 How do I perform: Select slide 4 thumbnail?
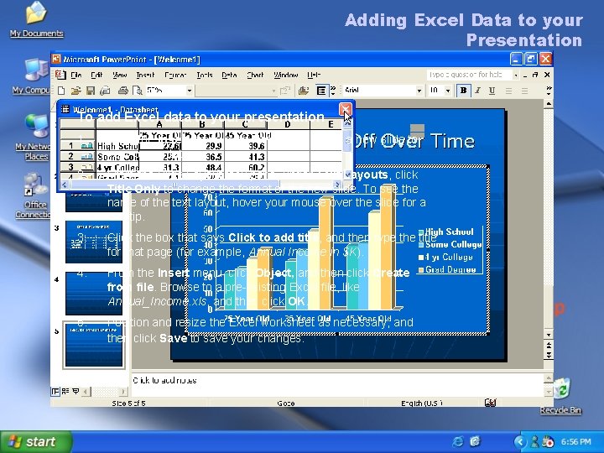click(94, 294)
